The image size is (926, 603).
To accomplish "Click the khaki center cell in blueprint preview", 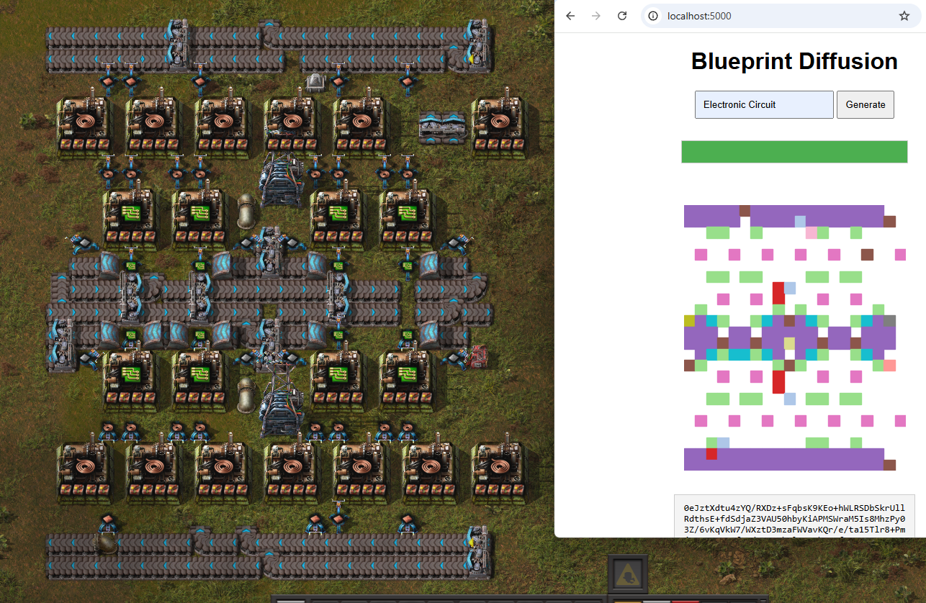I will pyautogui.click(x=789, y=343).
